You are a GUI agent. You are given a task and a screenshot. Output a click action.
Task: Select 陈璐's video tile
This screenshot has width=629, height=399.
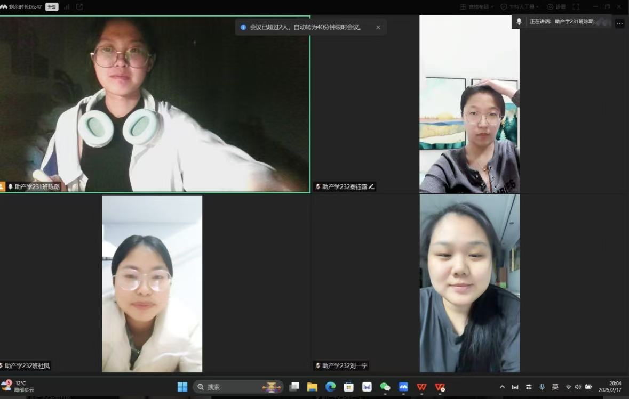click(x=155, y=104)
